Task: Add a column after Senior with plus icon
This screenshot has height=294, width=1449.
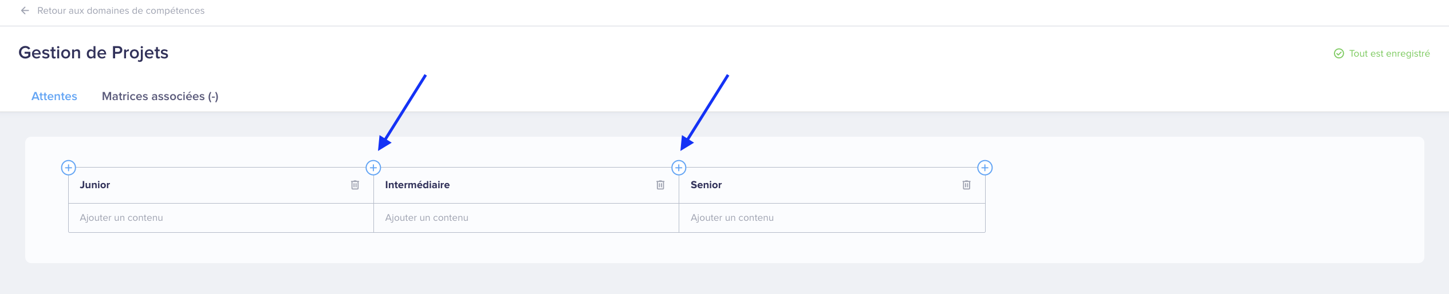Action: pos(985,168)
